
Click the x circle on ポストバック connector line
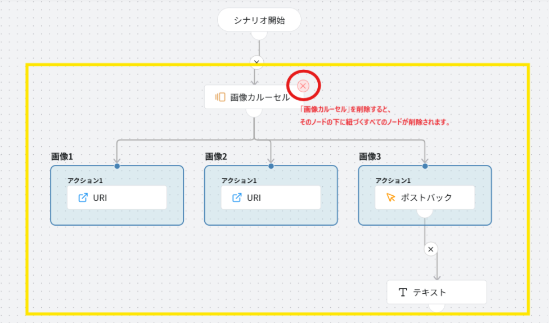[430, 249]
